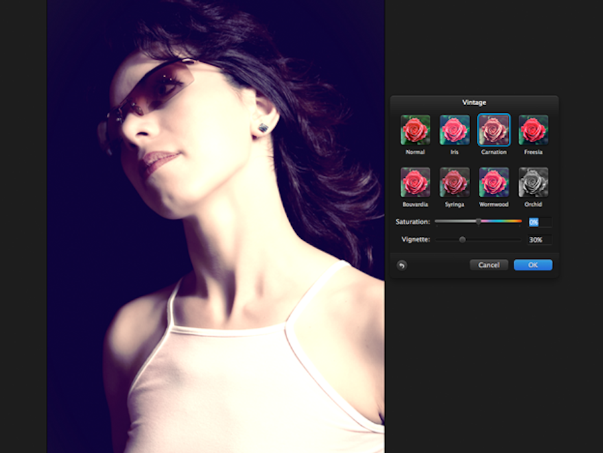Screen dimensions: 603x453
Task: Click the gray left end of Saturation track
Action: click(441, 222)
